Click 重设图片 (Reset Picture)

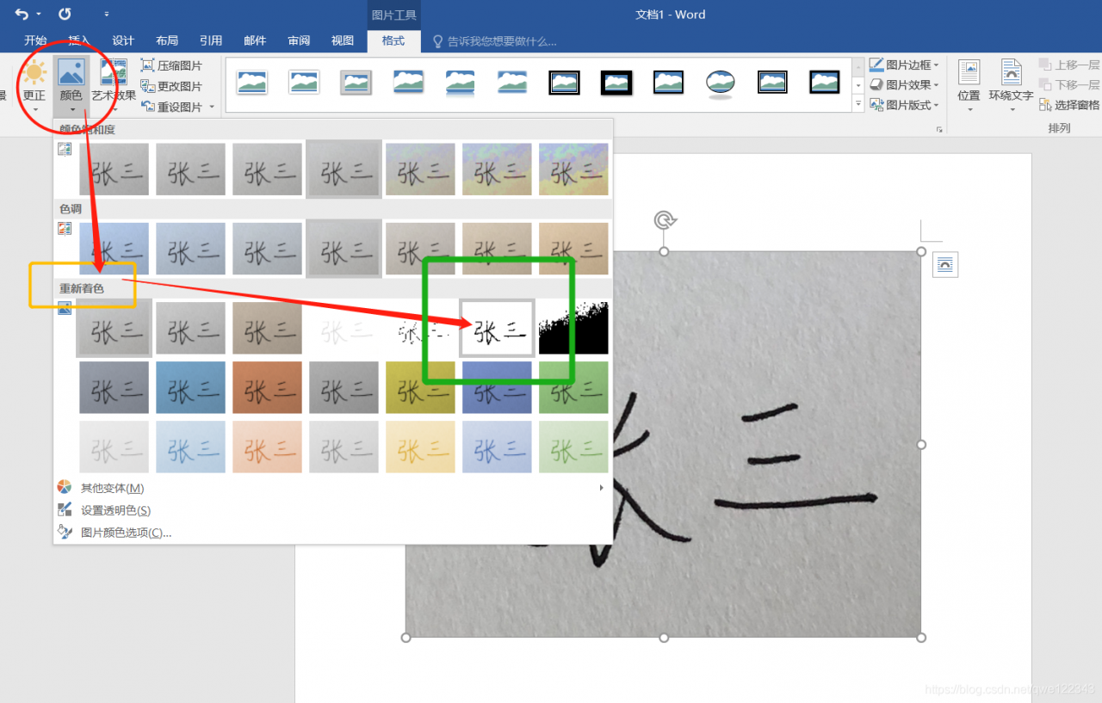click(171, 108)
